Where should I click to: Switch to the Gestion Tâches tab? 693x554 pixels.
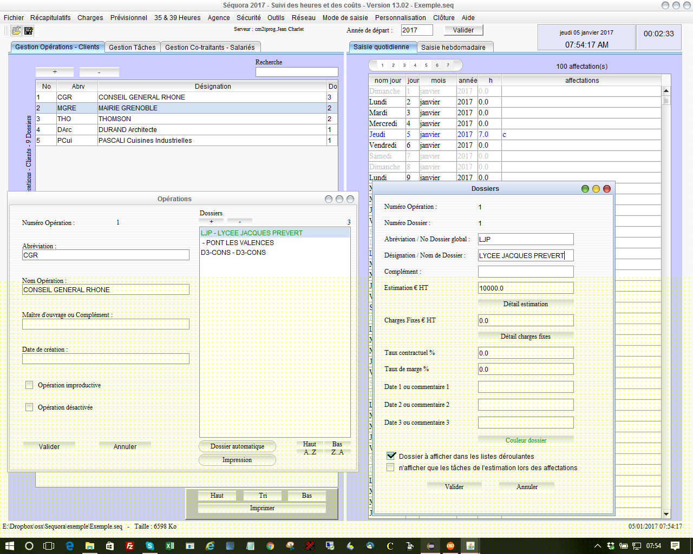pyautogui.click(x=132, y=47)
